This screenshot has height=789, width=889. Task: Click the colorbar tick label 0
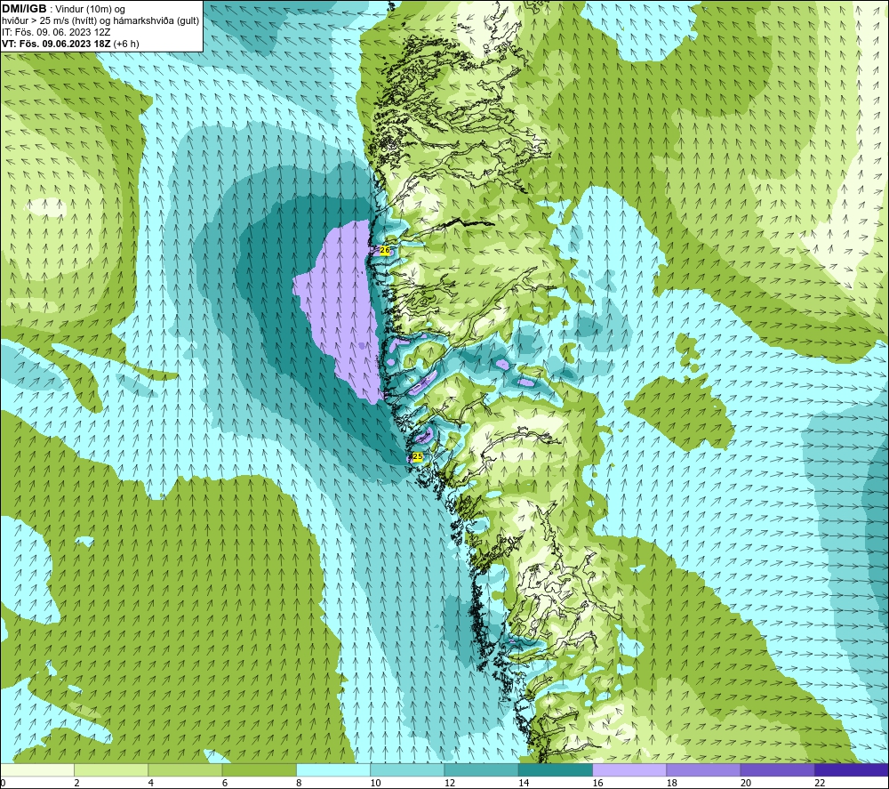[x=4, y=783]
